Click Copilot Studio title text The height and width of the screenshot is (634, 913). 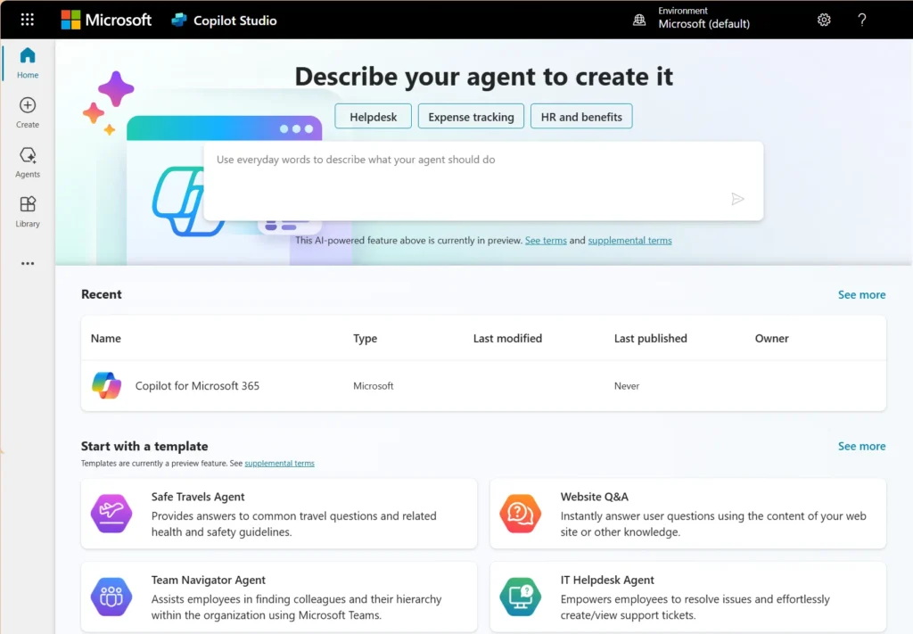point(235,21)
